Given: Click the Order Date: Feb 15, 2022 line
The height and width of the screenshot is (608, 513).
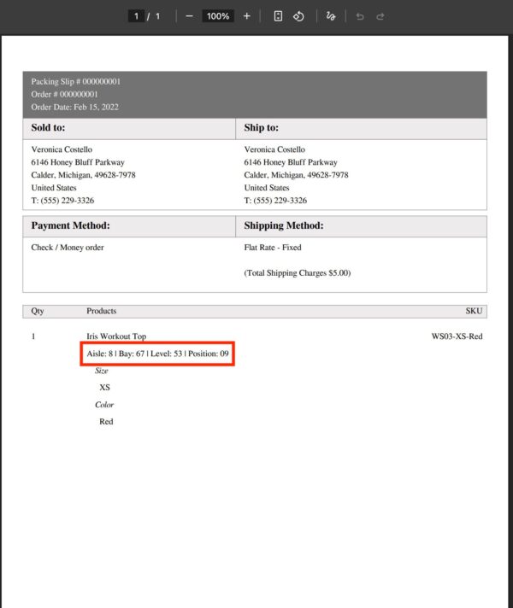Looking at the screenshot, I should click(74, 107).
